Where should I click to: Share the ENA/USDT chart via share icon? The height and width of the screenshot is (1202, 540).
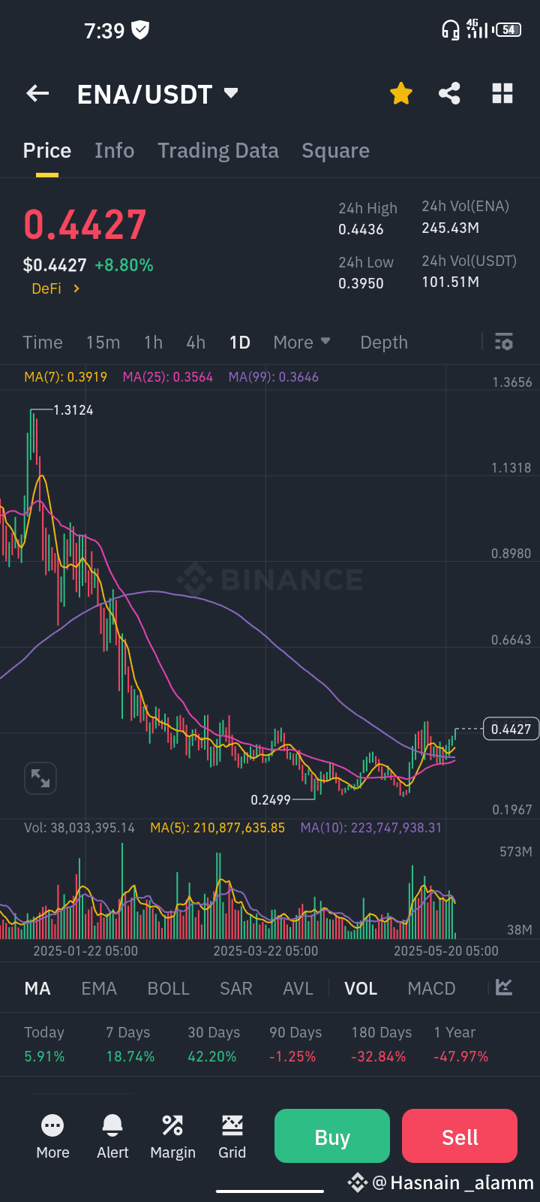click(x=449, y=93)
